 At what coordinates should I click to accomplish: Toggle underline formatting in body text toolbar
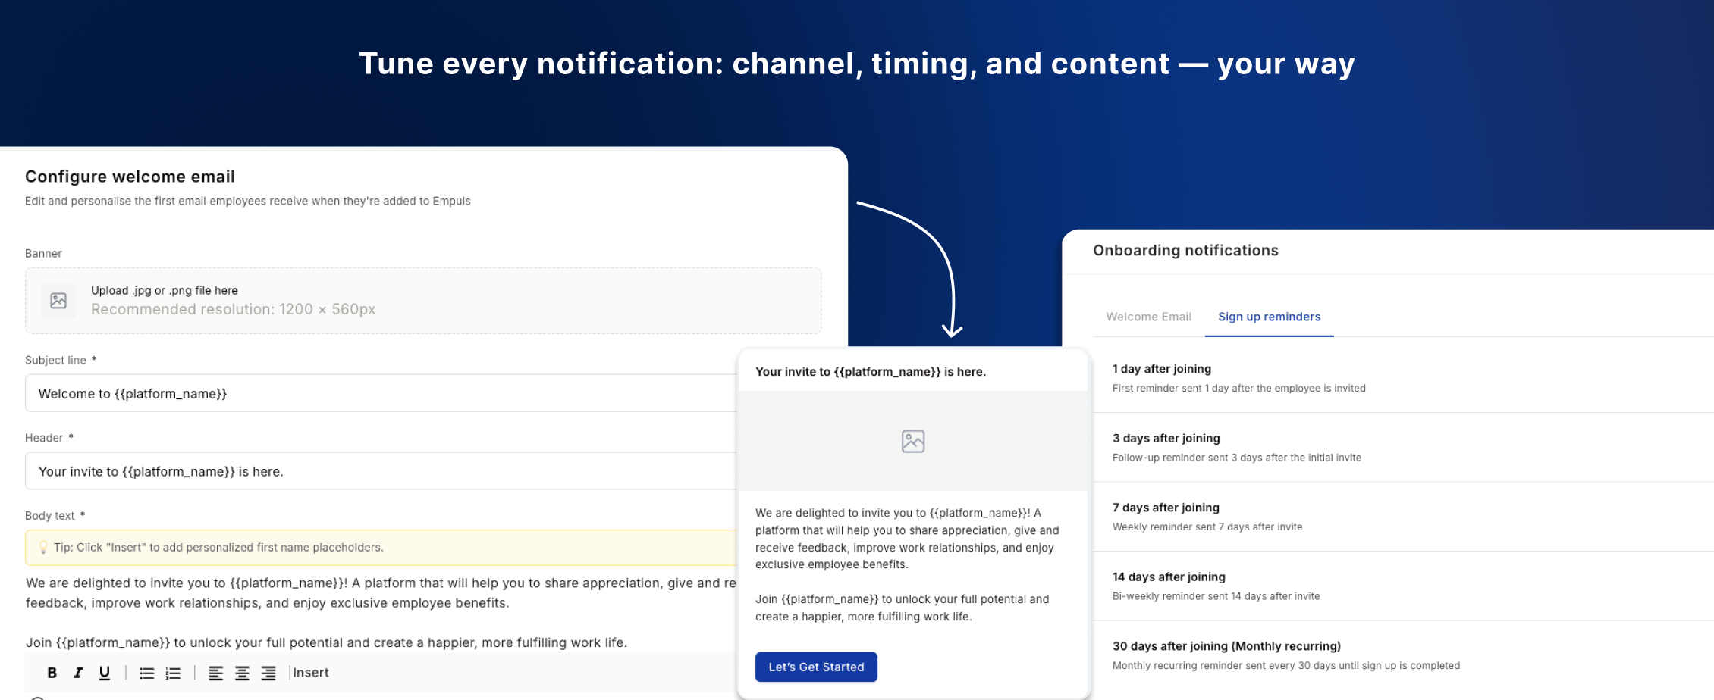(x=105, y=673)
